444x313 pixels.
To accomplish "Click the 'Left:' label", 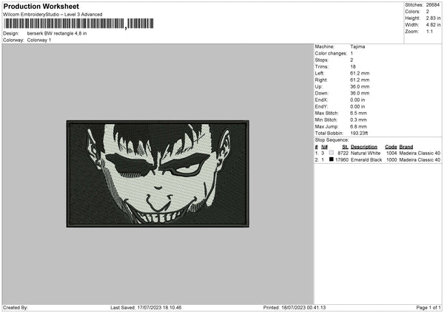I will [x=319, y=73].
